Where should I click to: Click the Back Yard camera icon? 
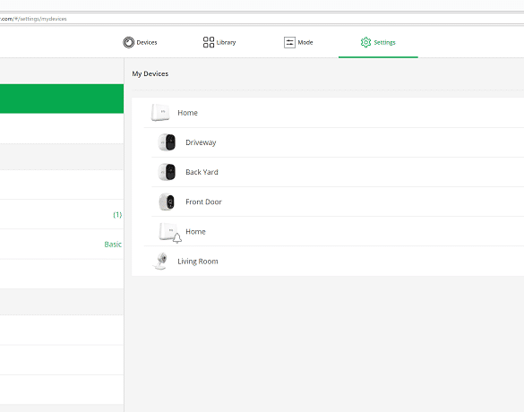(167, 172)
